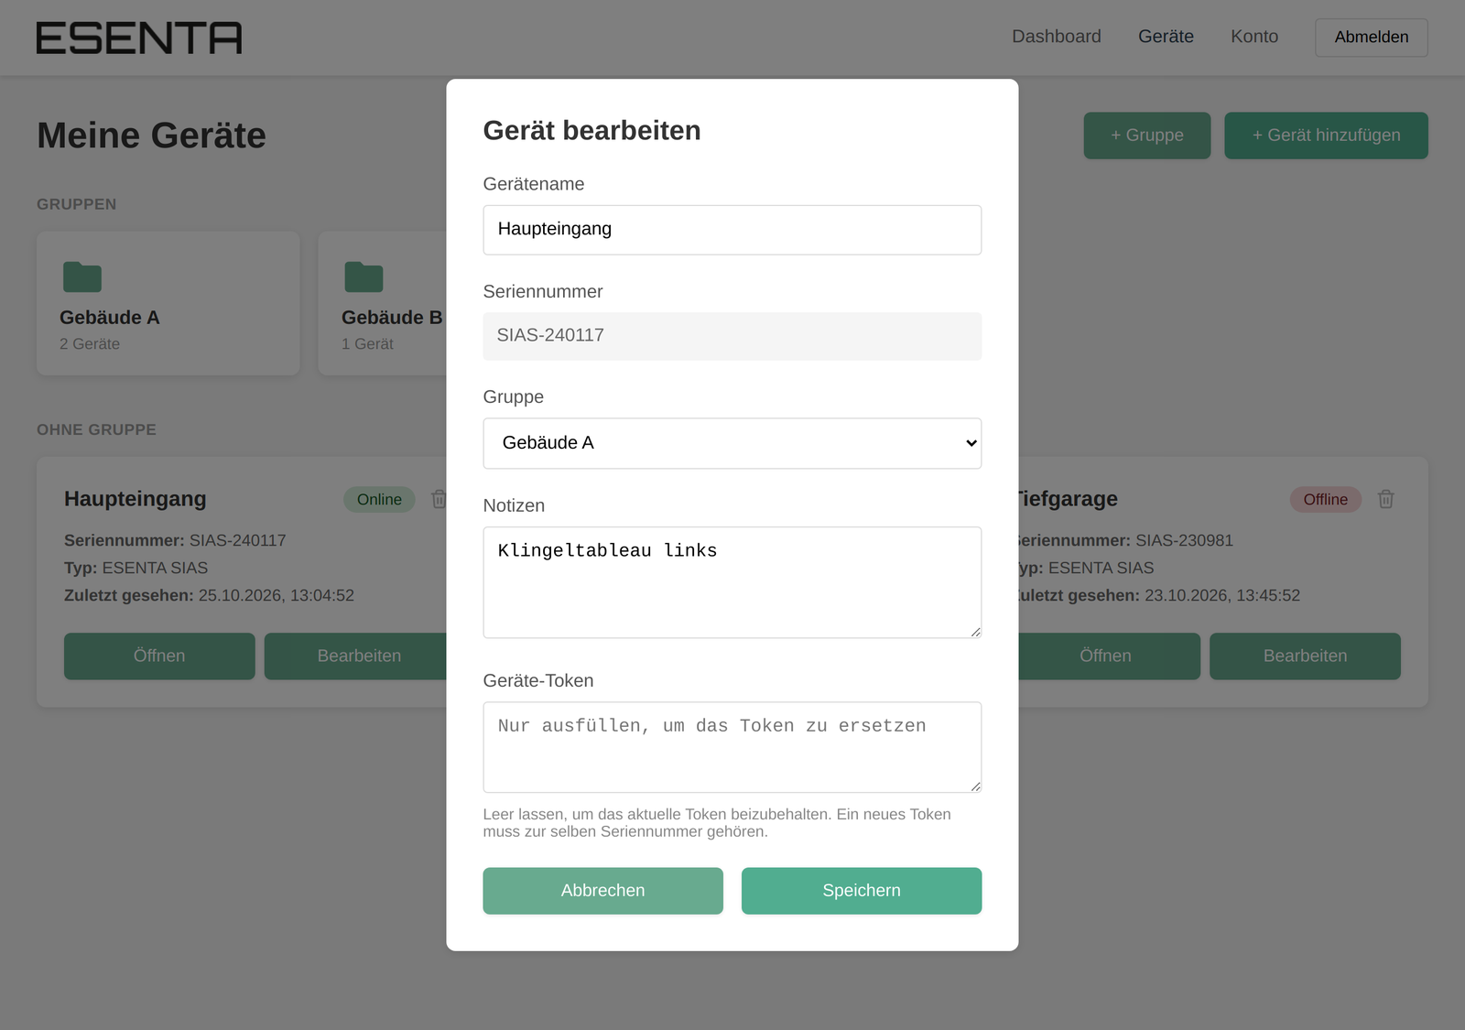Image resolution: width=1465 pixels, height=1030 pixels.
Task: Click the Gebäude B group name
Action: [392, 318]
